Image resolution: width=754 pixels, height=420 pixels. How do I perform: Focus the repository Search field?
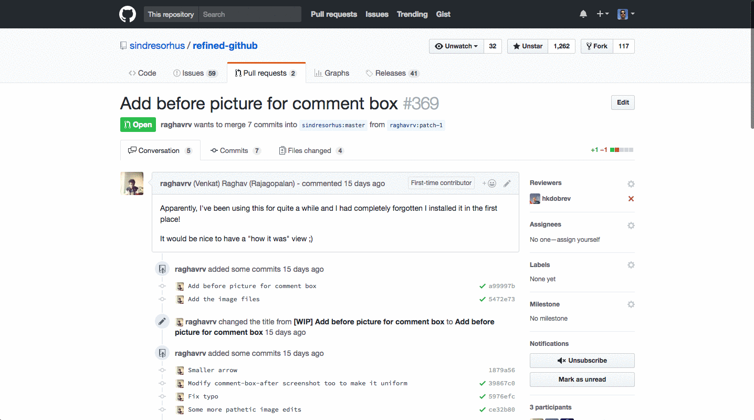click(x=250, y=14)
